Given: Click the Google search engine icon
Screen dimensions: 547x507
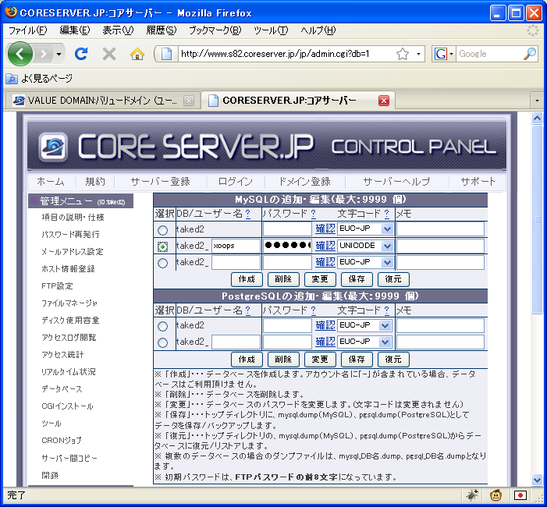Looking at the screenshot, I should pos(442,54).
